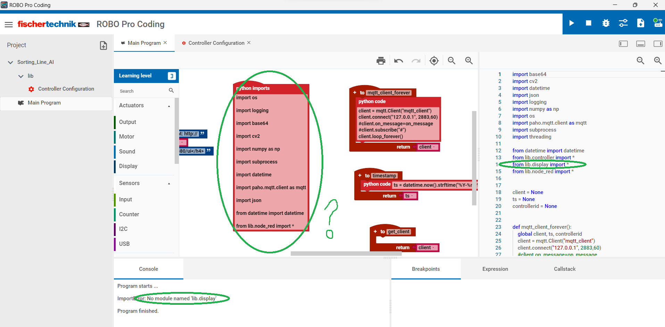Click plus on timestamp function block
Viewport: 665px width, 327px height.
[x=360, y=175]
